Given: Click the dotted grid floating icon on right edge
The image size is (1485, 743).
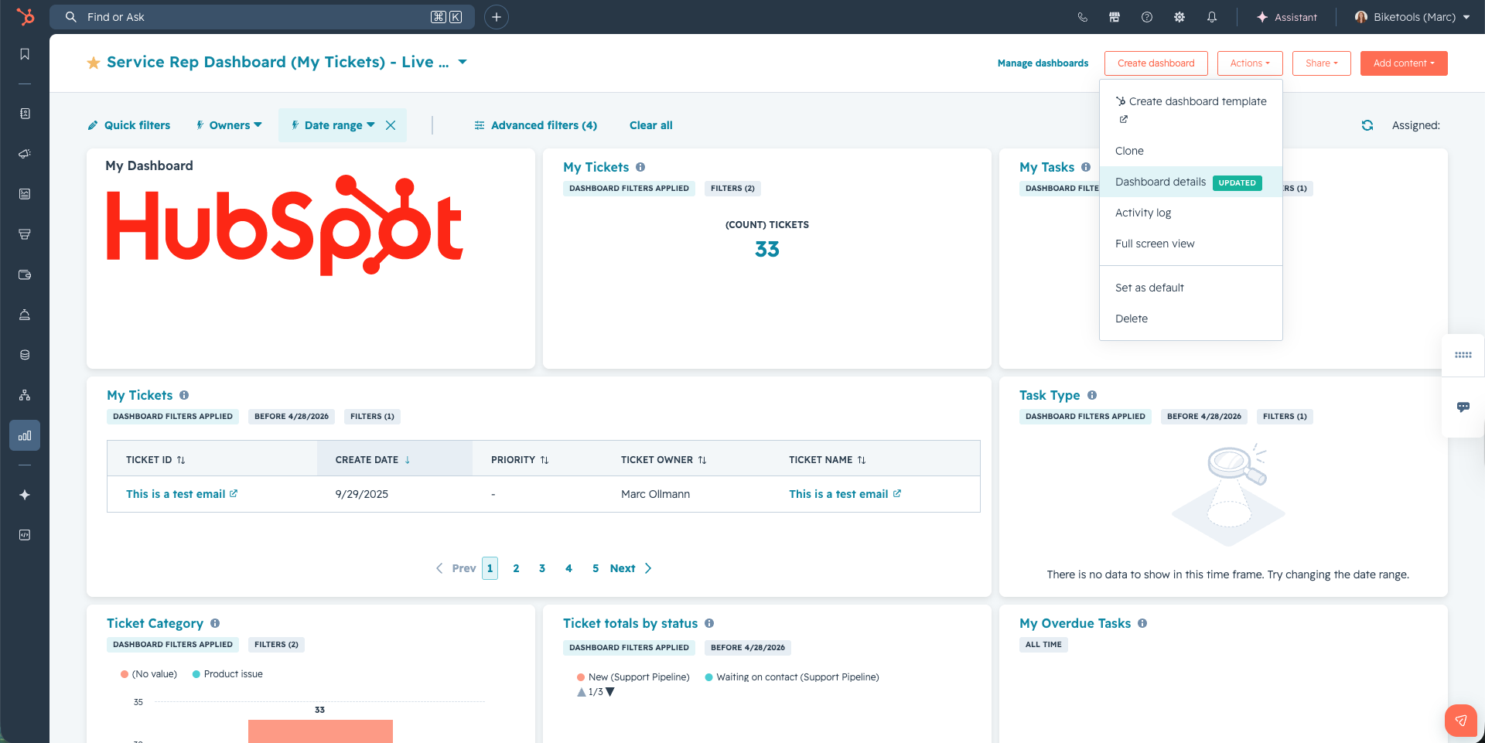Looking at the screenshot, I should coord(1463,355).
